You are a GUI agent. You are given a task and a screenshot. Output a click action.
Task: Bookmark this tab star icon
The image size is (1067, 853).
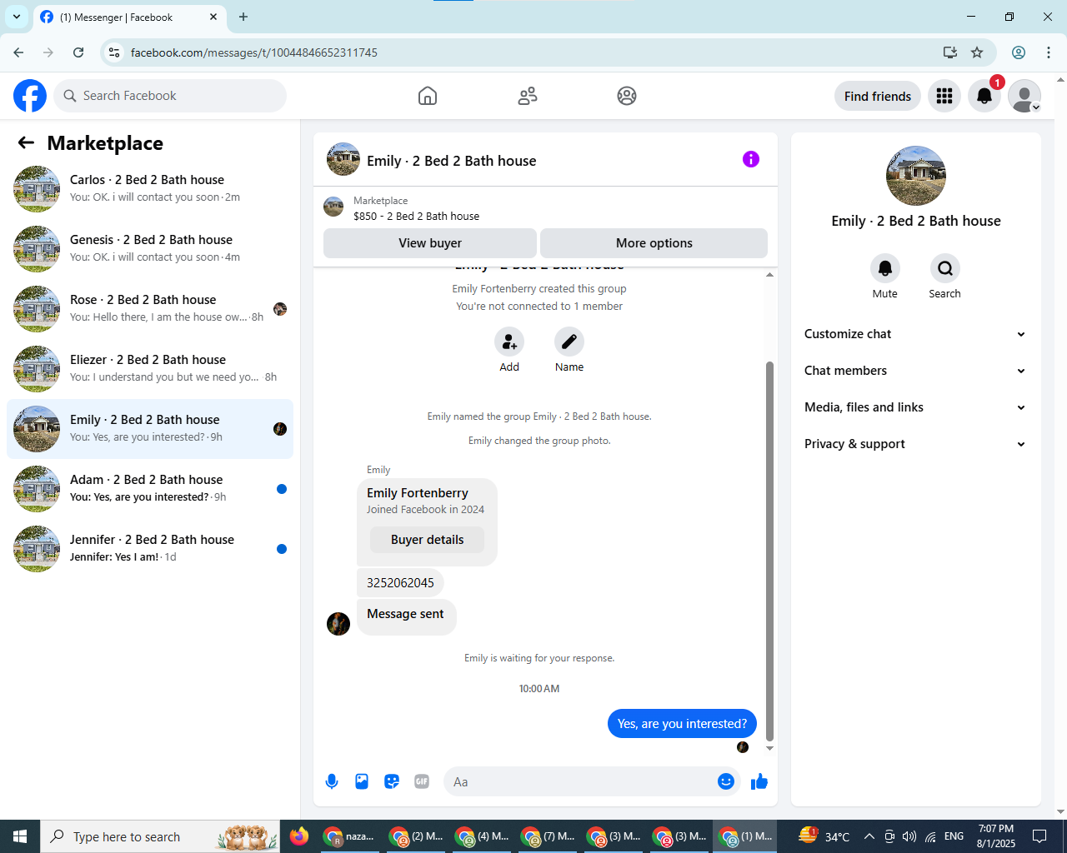[977, 52]
